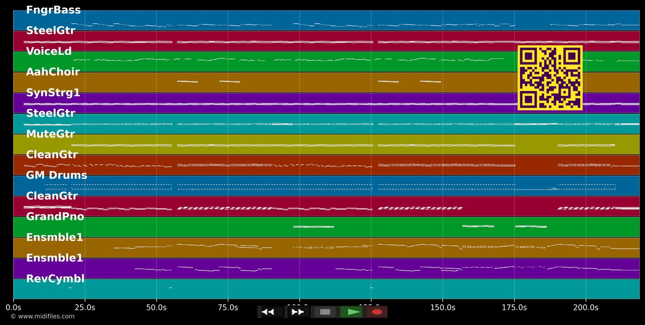Click the 25.0s timeline marker
Viewport: 645px width, 325px height.
coord(86,307)
